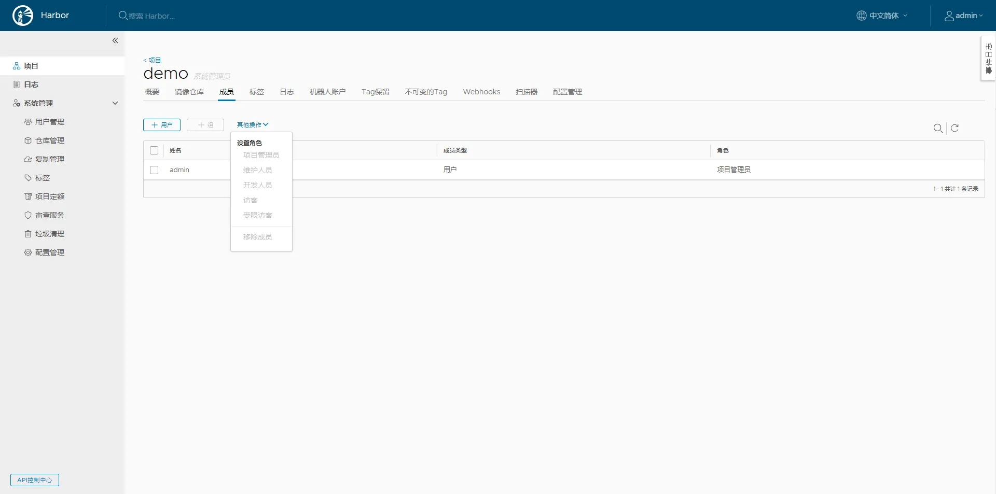Switch to the 镜像仓库 tab
Image resolution: width=996 pixels, height=494 pixels.
point(189,92)
